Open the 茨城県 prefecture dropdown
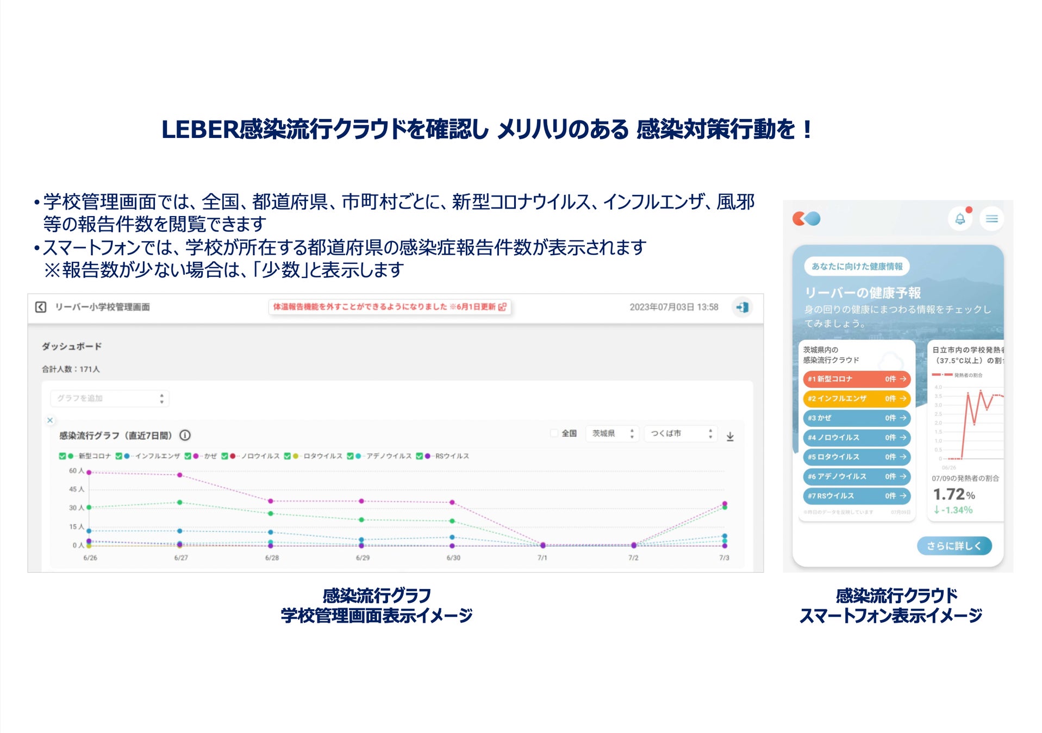Image resolution: width=1042 pixels, height=733 pixels. click(613, 434)
